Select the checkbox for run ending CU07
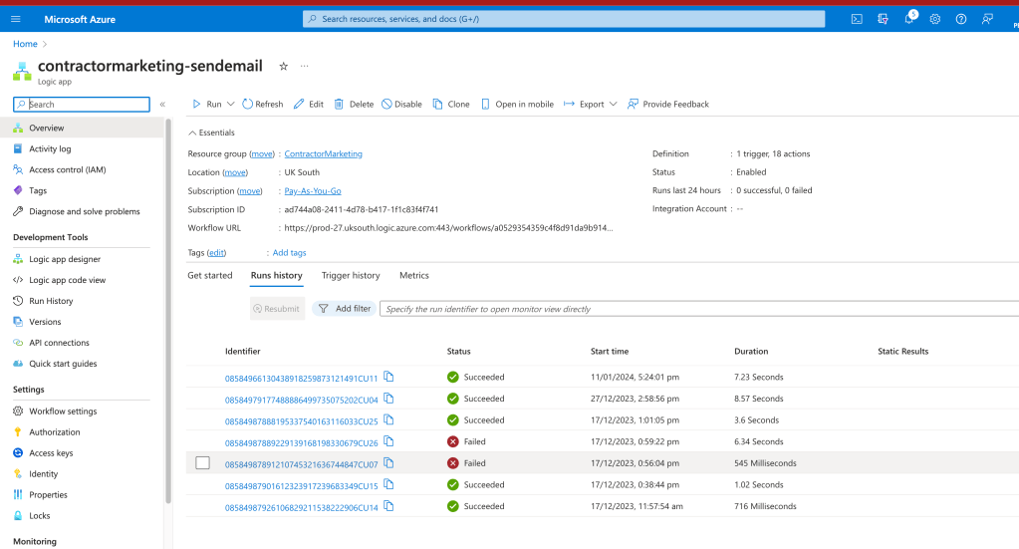The width and height of the screenshot is (1019, 549). coord(203,462)
